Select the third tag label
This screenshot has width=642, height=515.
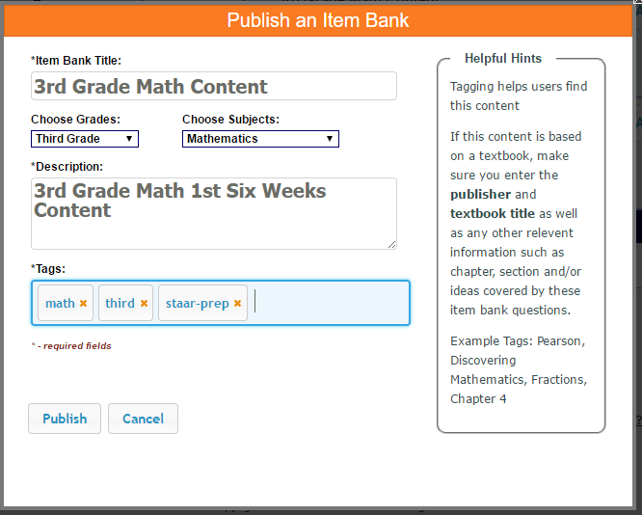tap(120, 304)
